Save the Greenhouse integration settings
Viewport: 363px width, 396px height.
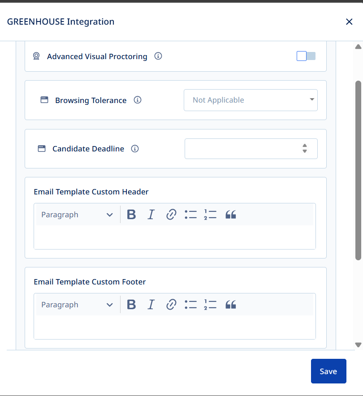pos(328,371)
